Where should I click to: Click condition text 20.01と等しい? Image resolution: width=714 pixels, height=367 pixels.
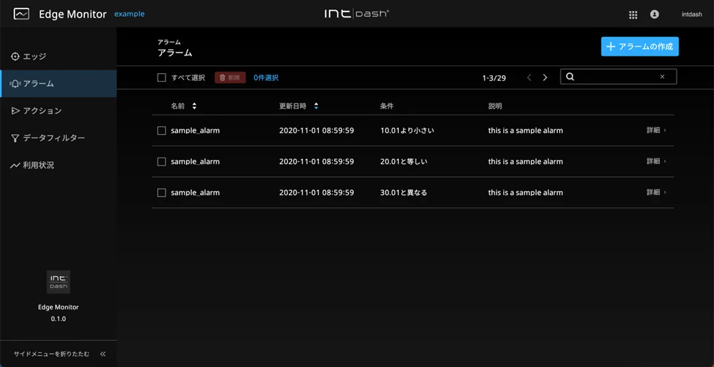coord(404,161)
